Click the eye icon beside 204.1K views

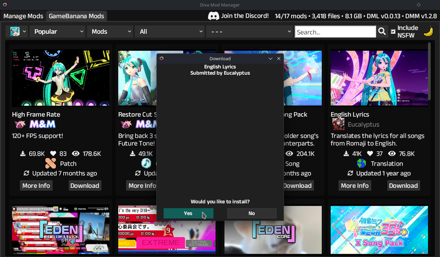(289, 154)
